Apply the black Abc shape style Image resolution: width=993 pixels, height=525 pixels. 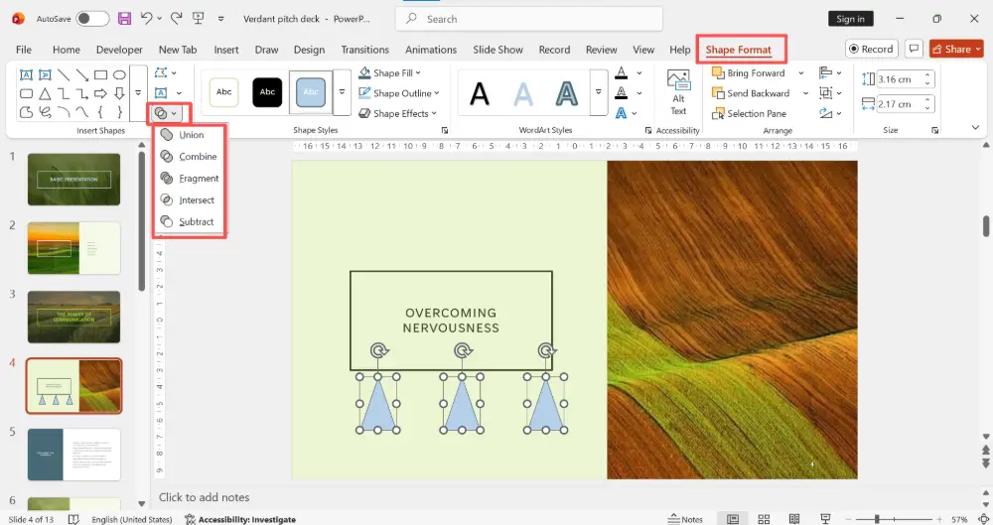point(267,92)
